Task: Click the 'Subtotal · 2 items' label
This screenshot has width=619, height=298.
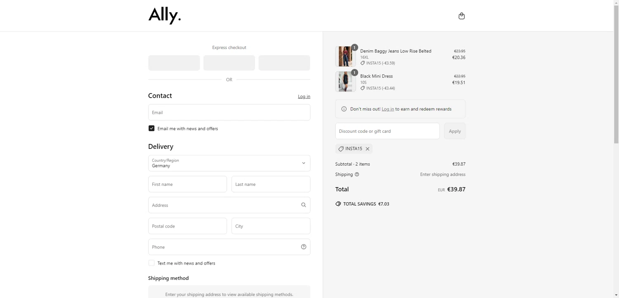Action: tap(352, 164)
